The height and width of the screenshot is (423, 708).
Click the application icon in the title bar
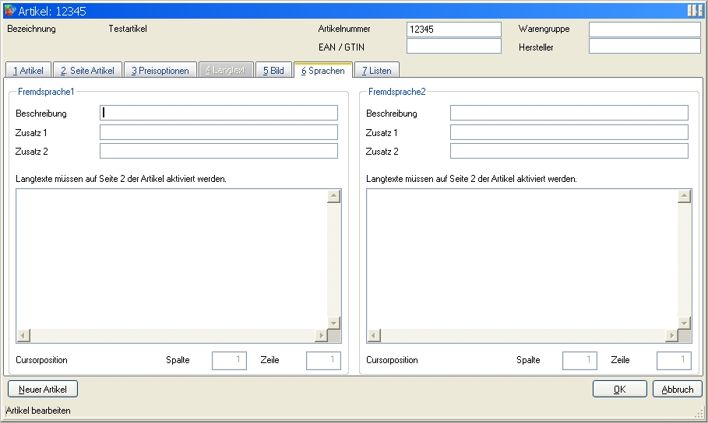9,11
